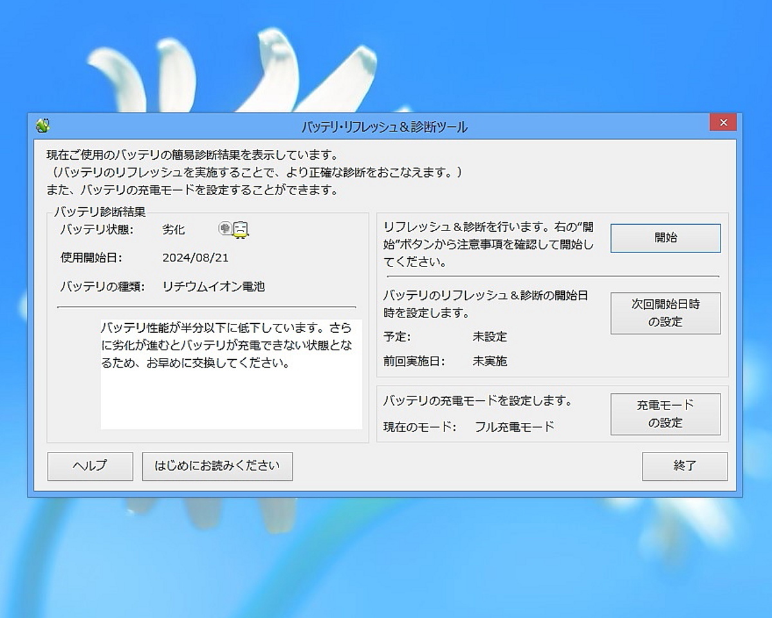Click the 現在のモード label
The image size is (772, 618).
419,427
